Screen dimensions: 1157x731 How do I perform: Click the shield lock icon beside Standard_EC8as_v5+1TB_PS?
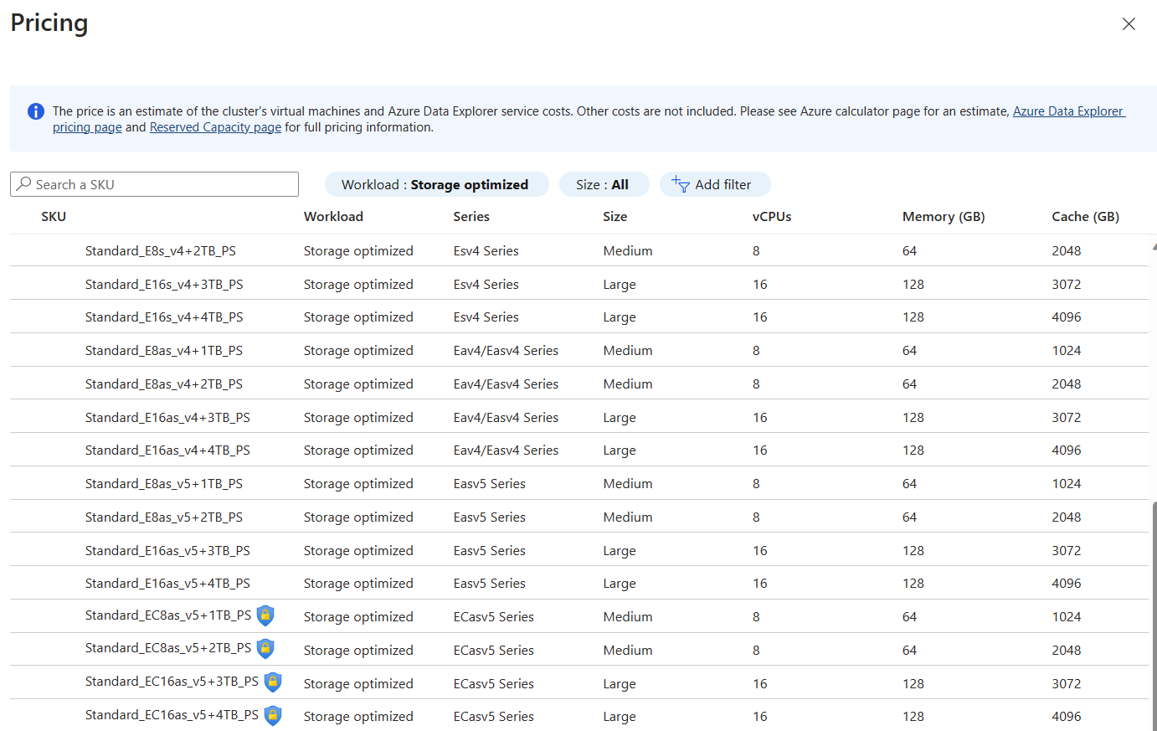[x=265, y=615]
